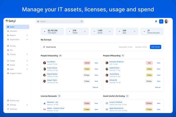Click the Adobe Creative Cloud logo icon
The height and width of the screenshot is (117, 176).
[x=45, y=109]
